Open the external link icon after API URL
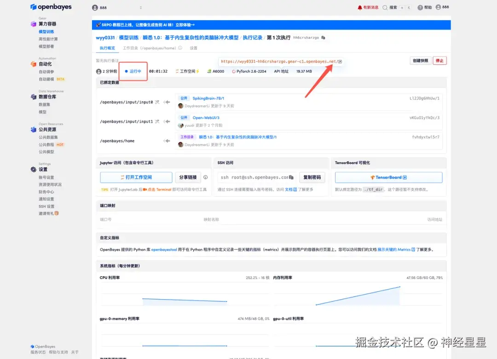The width and height of the screenshot is (497, 359). 340,62
